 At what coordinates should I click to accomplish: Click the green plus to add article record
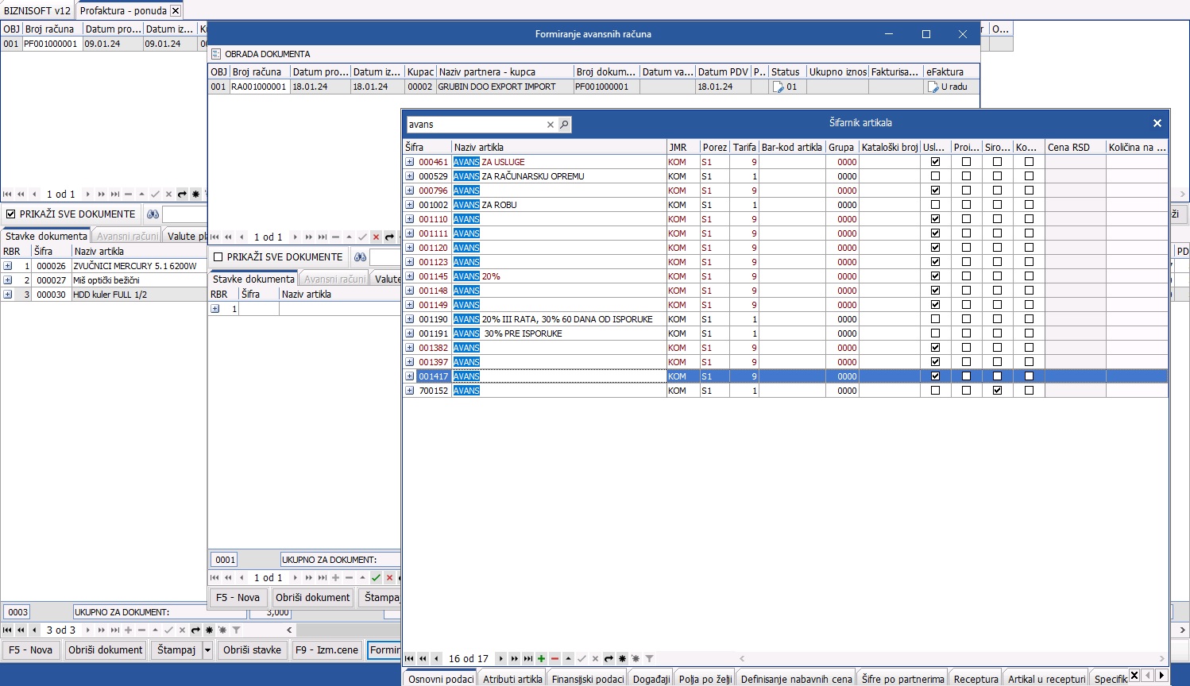541,658
